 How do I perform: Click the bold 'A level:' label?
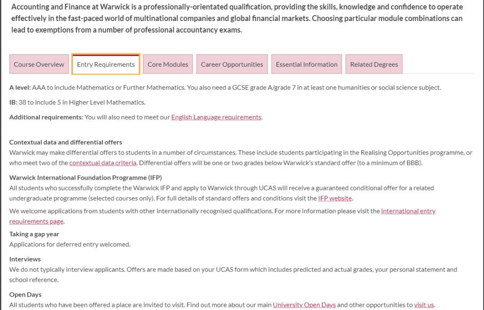tap(20, 87)
